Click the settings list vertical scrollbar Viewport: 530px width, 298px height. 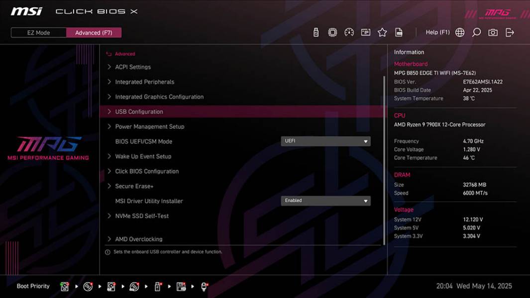point(384,160)
